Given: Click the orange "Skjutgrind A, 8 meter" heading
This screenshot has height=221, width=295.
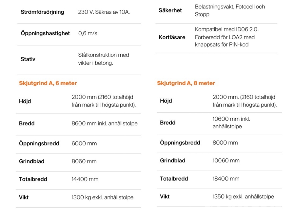Looking at the screenshot, I should (186, 83).
